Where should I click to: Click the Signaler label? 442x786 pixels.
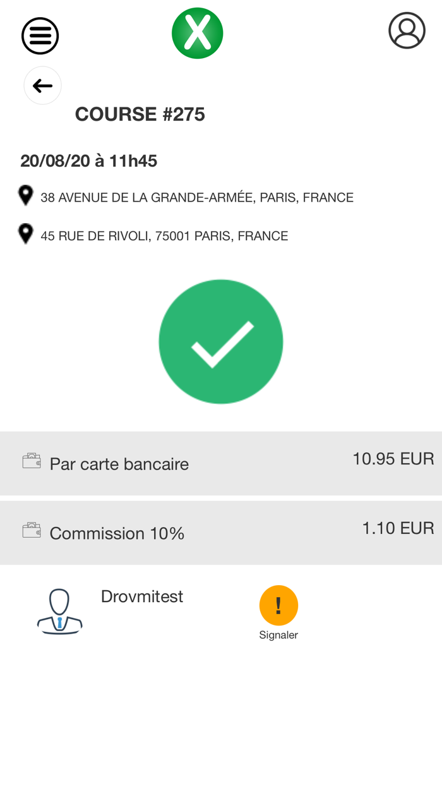click(x=278, y=635)
